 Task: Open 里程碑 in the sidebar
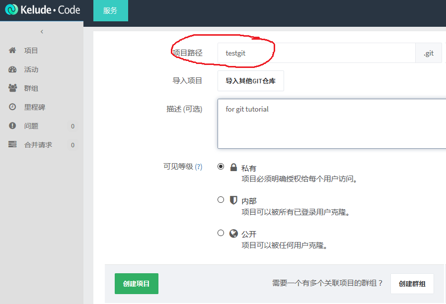click(x=35, y=107)
